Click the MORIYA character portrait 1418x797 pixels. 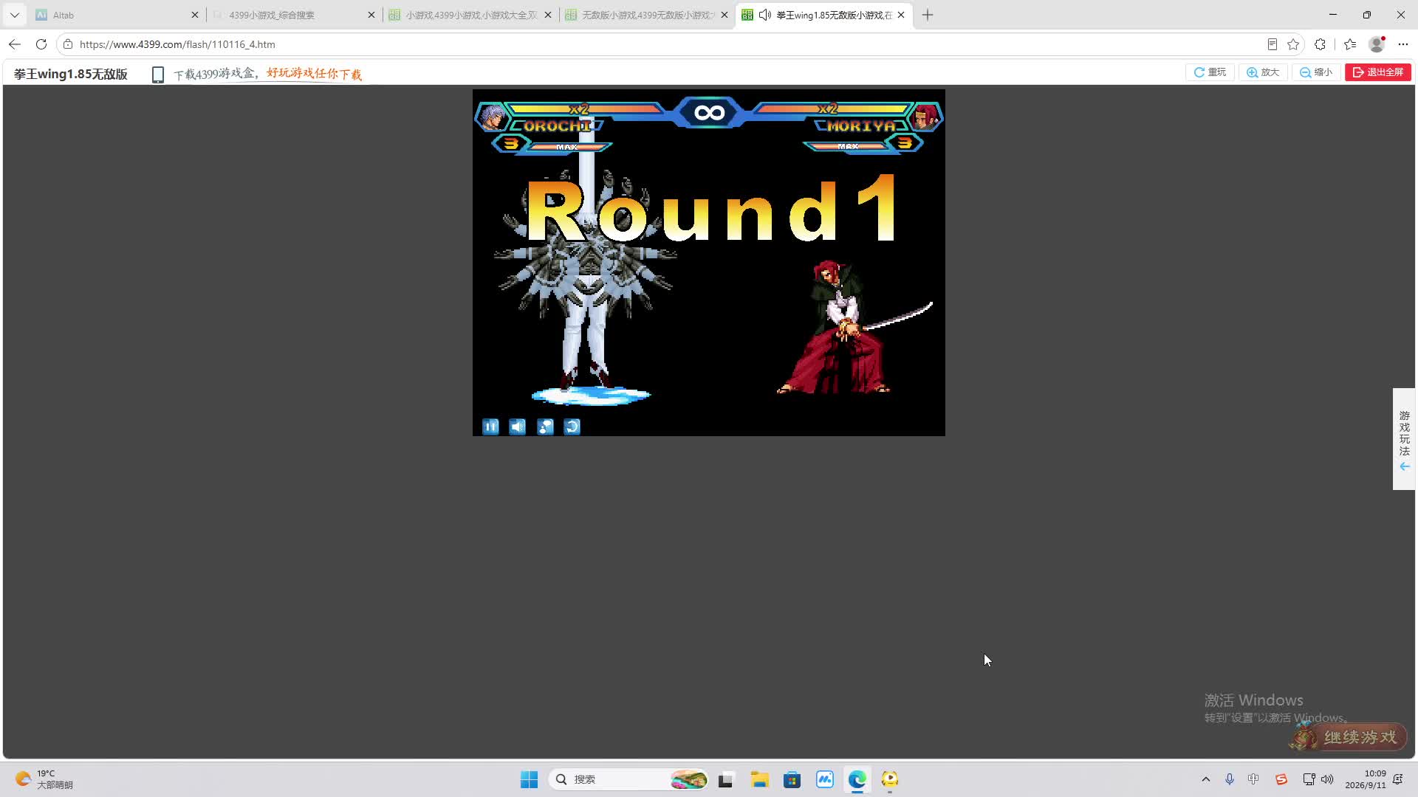(x=925, y=117)
